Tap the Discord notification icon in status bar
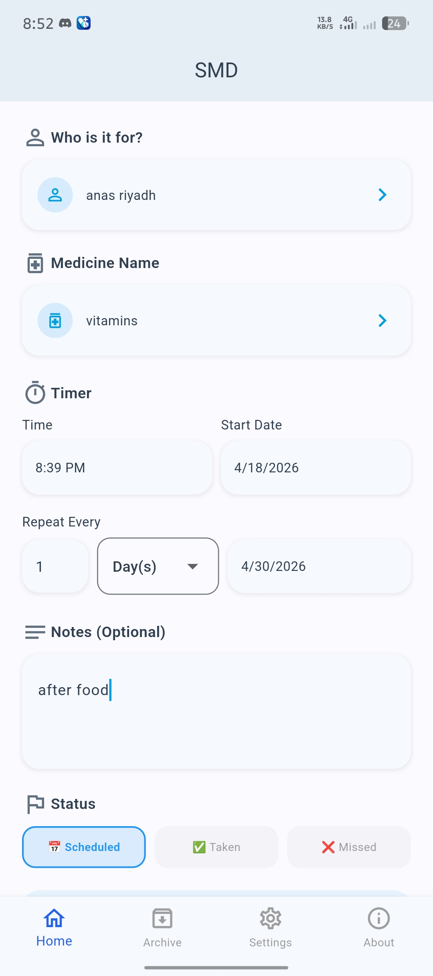 65,23
